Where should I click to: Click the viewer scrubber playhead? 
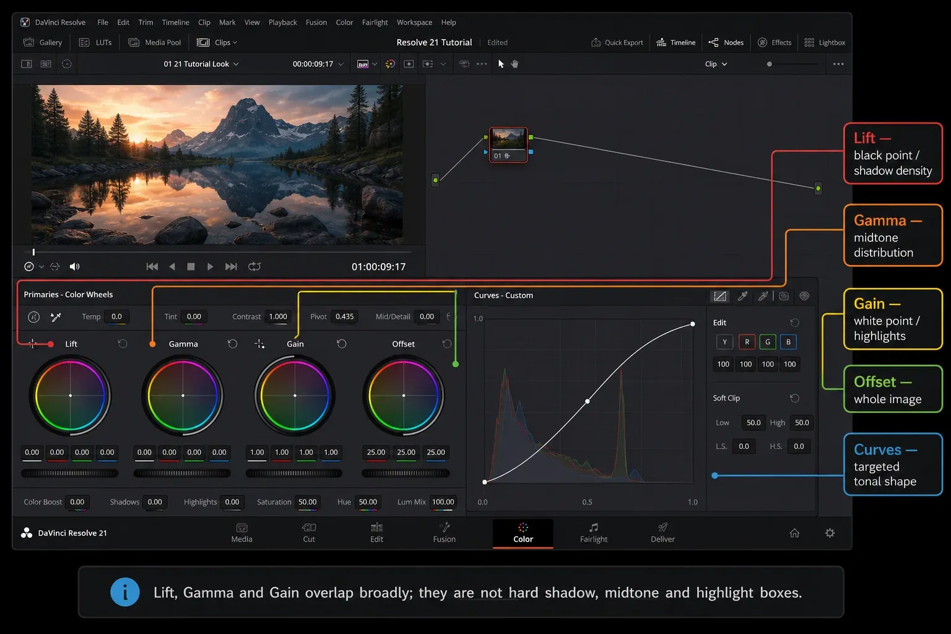click(x=33, y=252)
